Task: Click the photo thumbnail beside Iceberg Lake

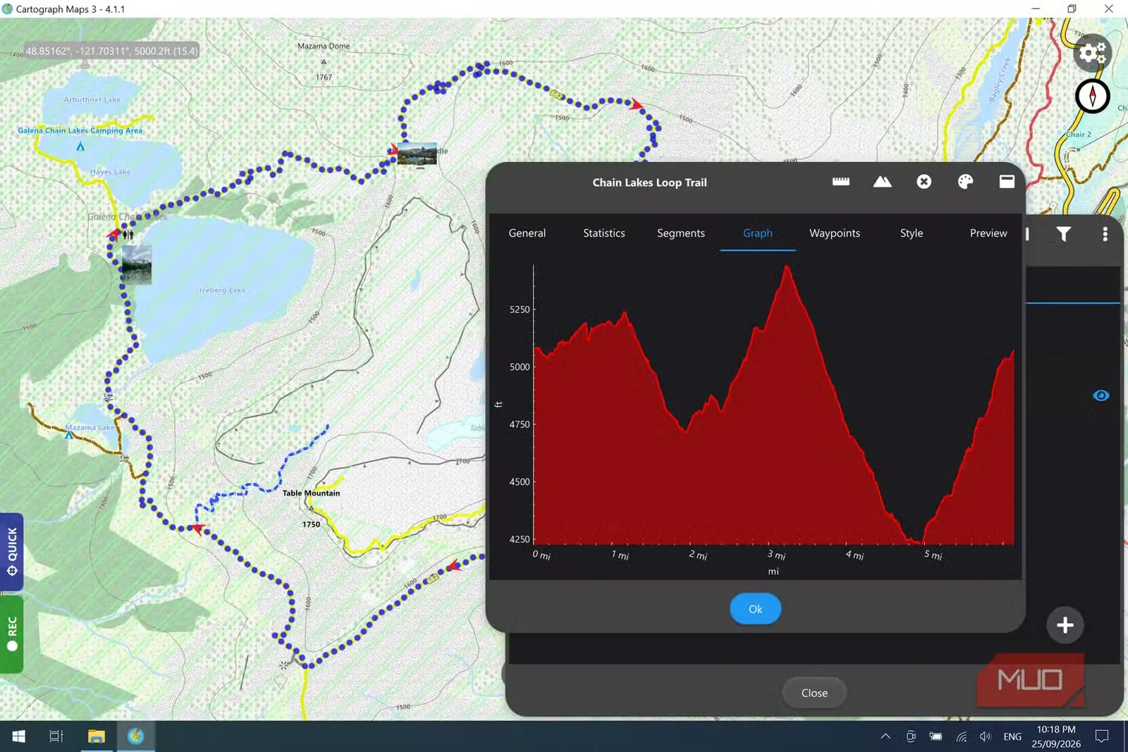Action: (136, 265)
